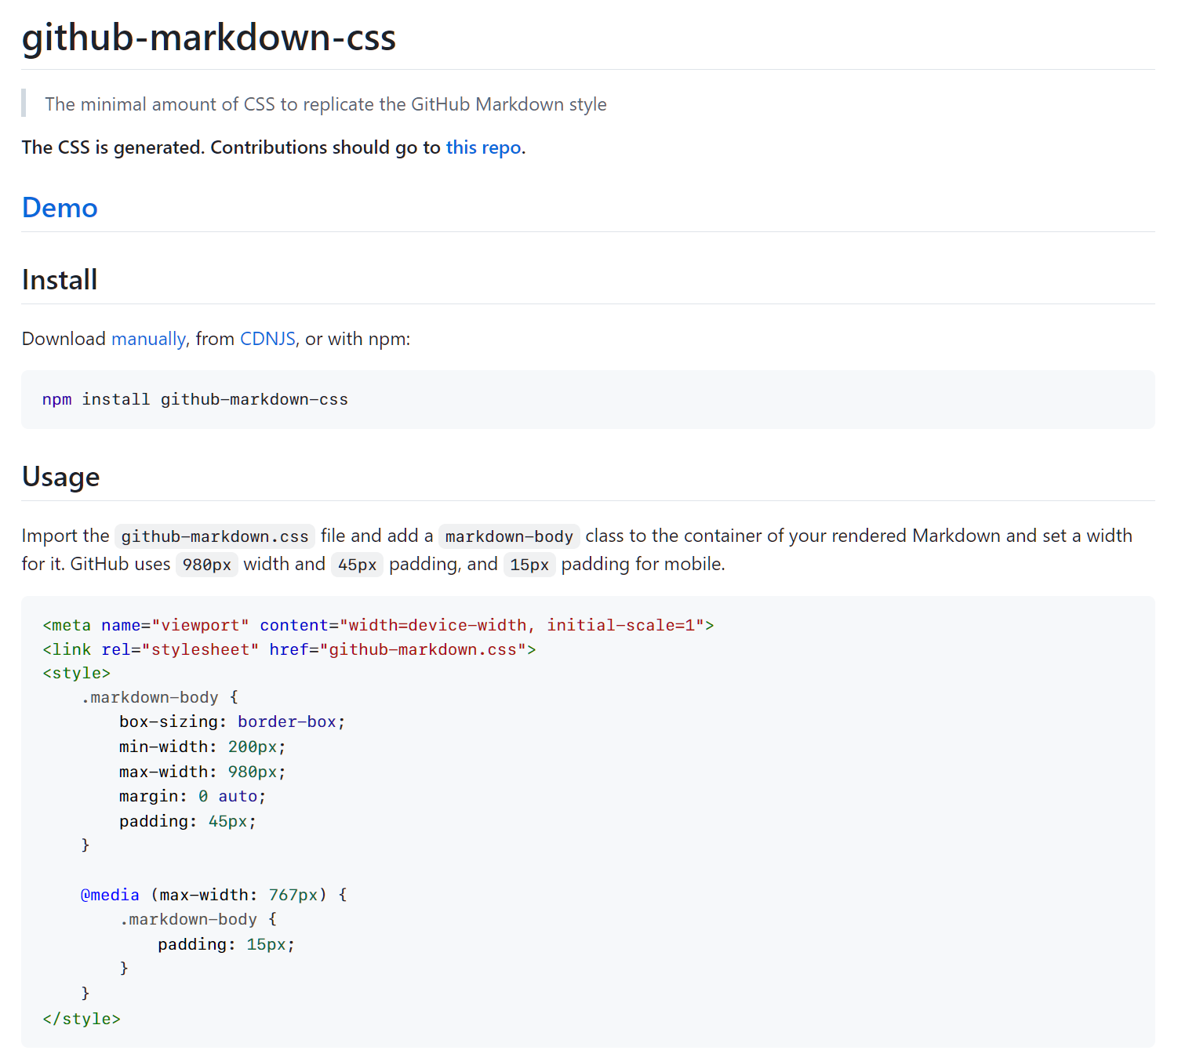The height and width of the screenshot is (1054, 1178).
Task: Click the link rel stylesheet code line
Action: [x=289, y=649]
